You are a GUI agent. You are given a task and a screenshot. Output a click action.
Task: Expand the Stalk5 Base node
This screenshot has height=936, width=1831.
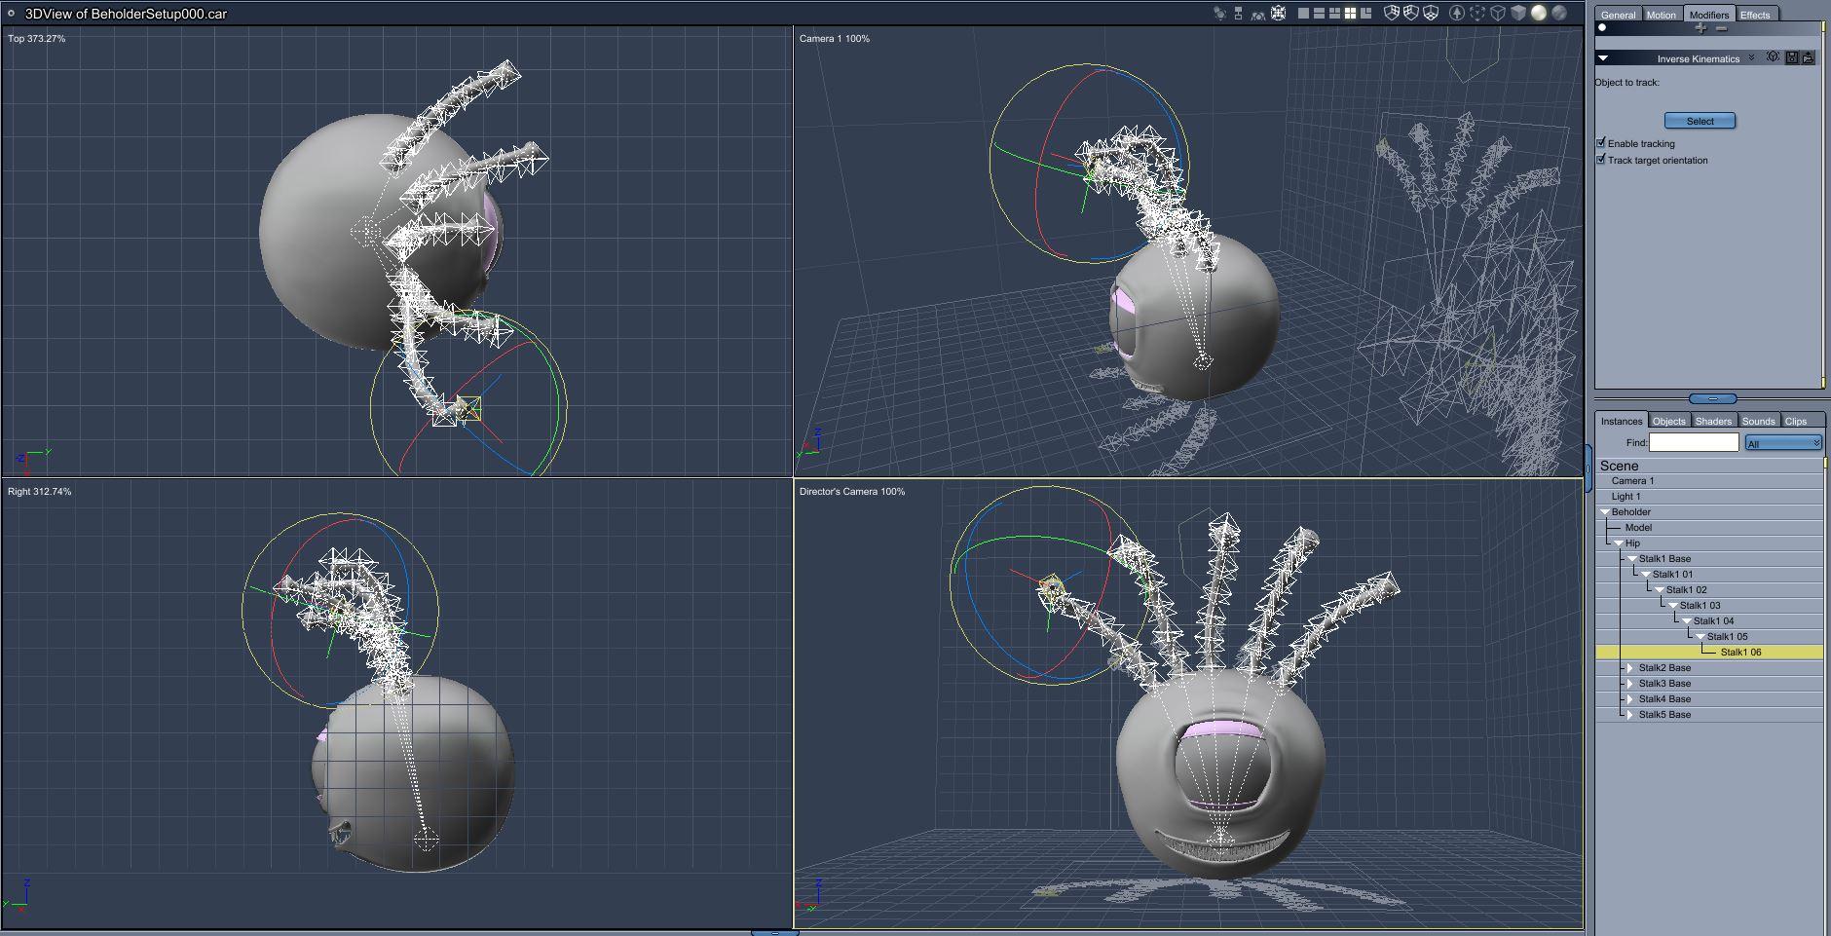tap(1630, 715)
